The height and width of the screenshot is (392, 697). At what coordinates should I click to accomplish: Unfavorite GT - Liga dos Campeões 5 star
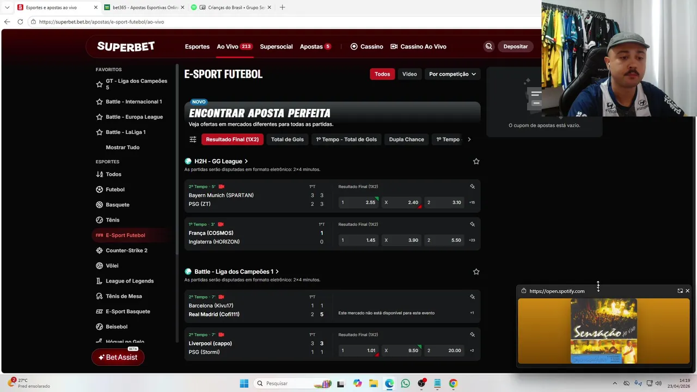pos(99,84)
